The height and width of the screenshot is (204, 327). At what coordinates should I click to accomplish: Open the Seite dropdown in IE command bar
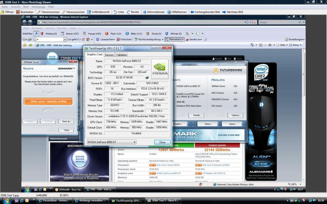(x=282, y=45)
